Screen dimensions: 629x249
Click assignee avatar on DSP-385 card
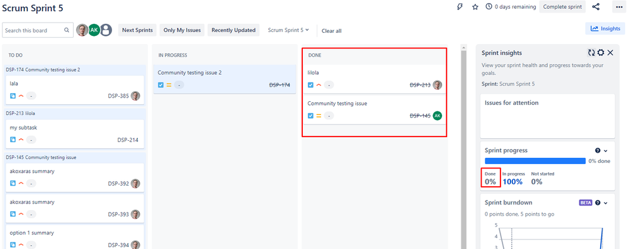click(135, 96)
